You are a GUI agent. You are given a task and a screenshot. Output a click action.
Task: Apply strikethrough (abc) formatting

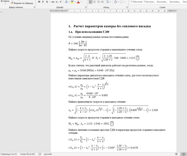(x=53, y=2)
